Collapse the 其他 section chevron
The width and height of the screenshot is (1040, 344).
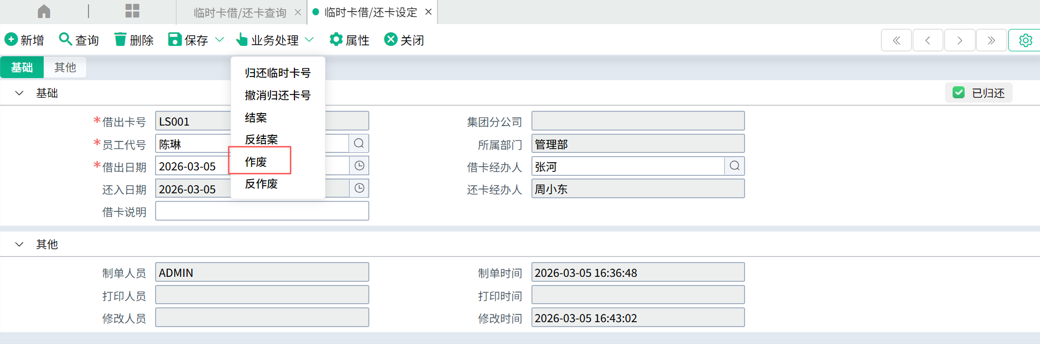click(20, 245)
